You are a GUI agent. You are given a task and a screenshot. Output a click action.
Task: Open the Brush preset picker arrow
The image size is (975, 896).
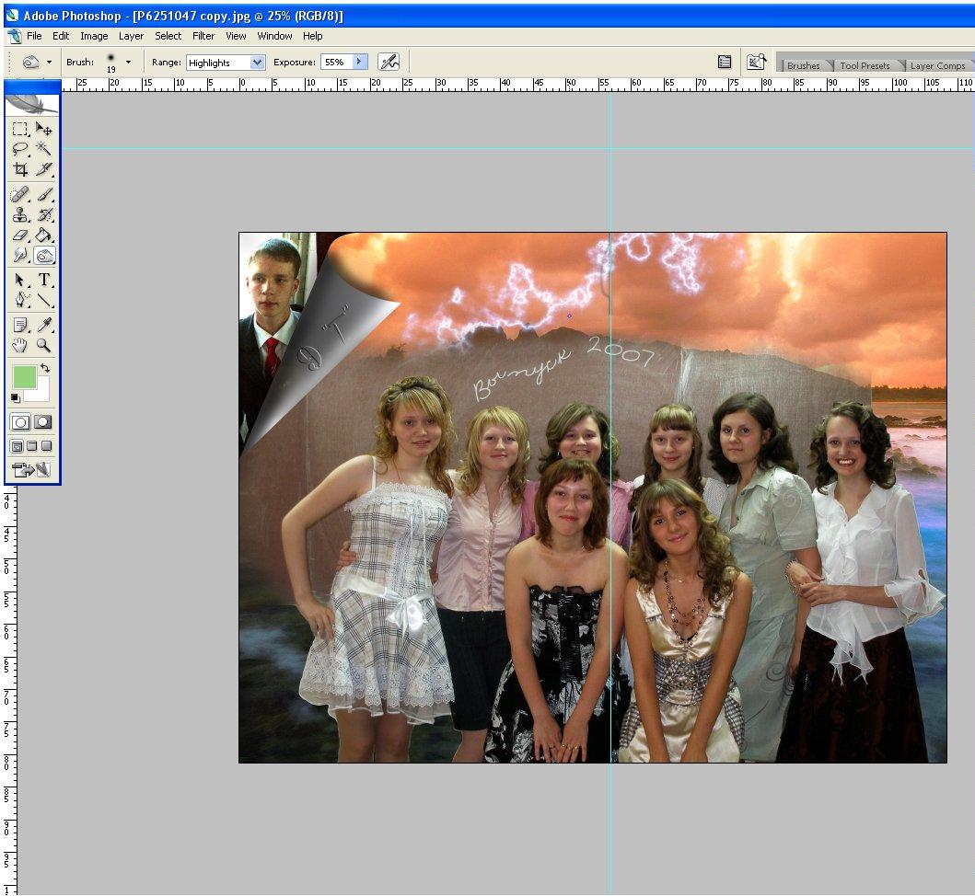pos(128,63)
